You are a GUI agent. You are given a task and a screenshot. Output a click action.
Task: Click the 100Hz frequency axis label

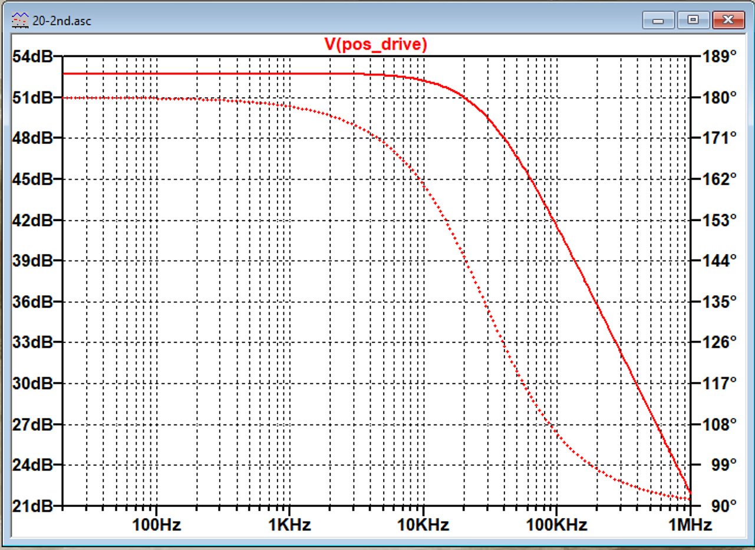156,524
